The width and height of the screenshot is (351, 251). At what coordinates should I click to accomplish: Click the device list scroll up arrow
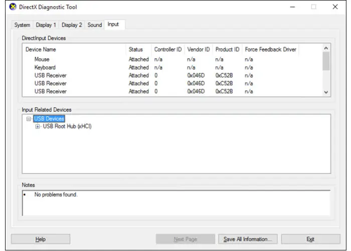[x=326, y=48]
